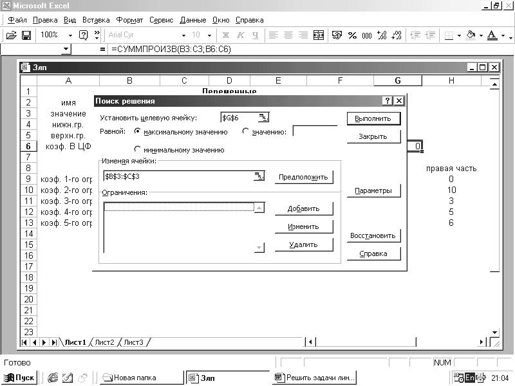Switch to Лист3 sheet tab
Image resolution: width=515 pixels, height=386 pixels.
133,342
